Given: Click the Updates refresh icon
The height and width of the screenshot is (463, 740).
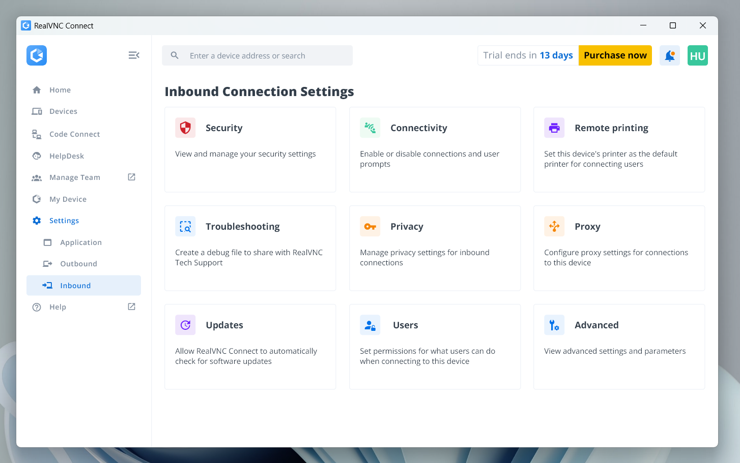Looking at the screenshot, I should coord(185,325).
